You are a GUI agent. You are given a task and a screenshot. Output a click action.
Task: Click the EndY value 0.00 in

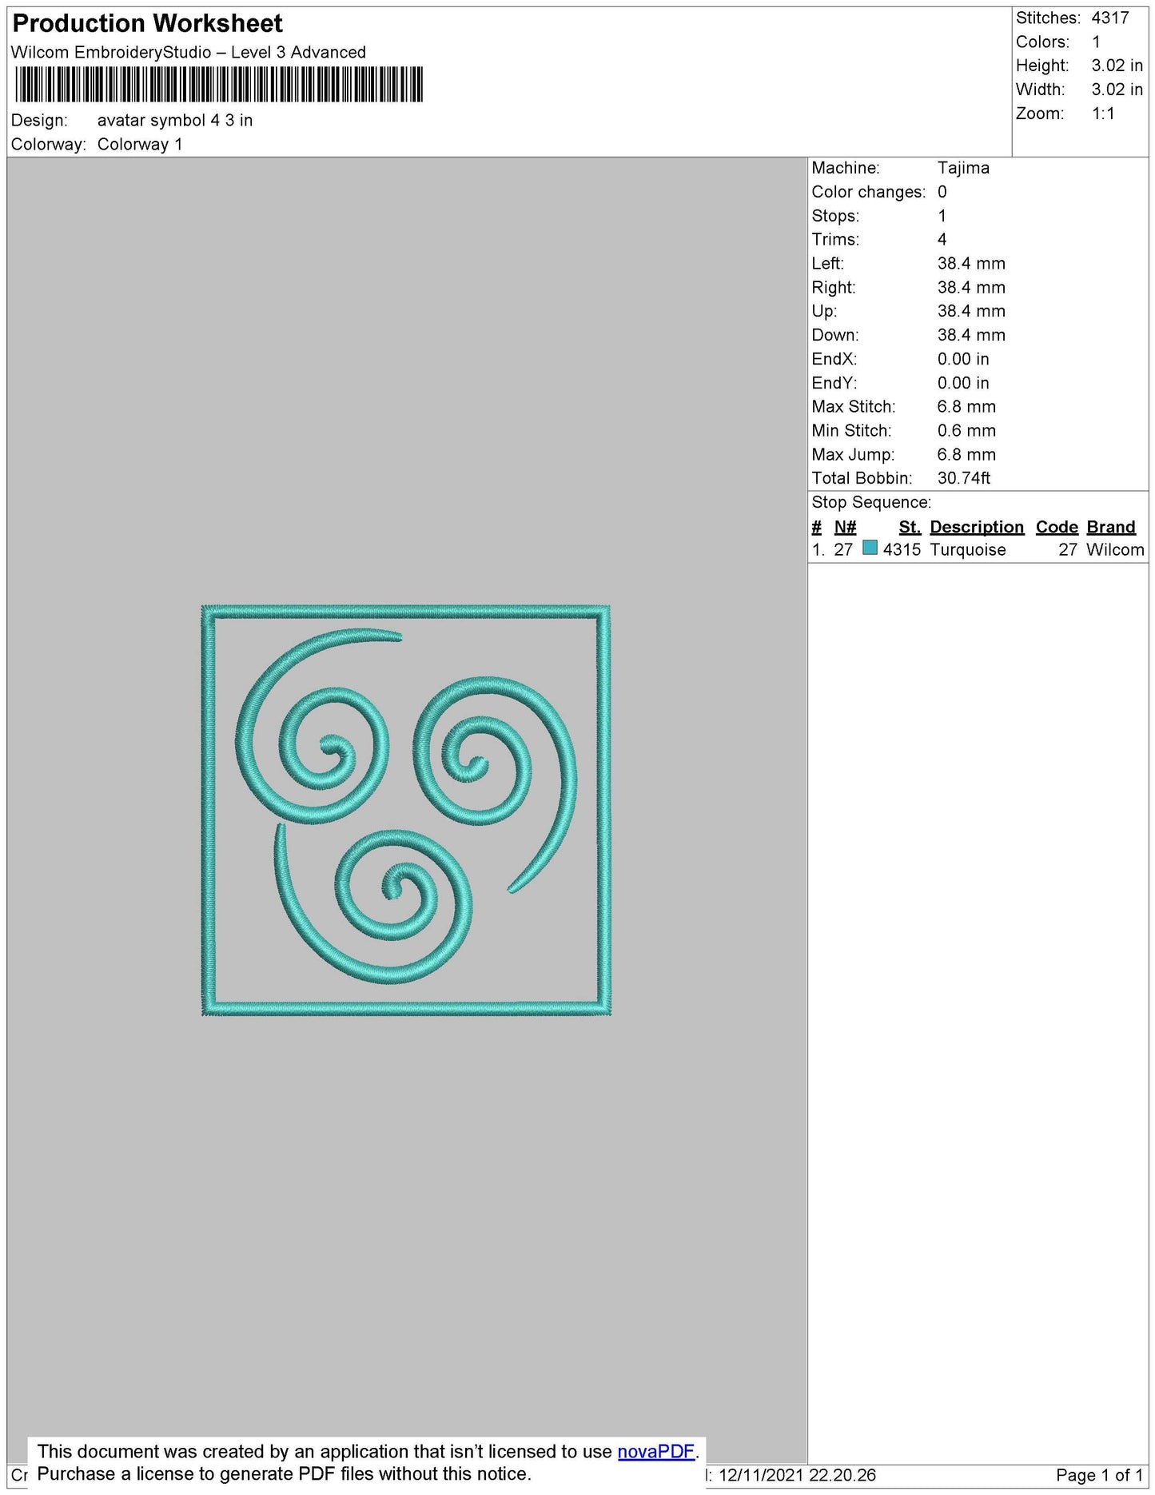[x=963, y=384]
